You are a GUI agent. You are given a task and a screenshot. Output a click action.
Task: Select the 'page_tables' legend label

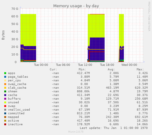(x=18, y=77)
